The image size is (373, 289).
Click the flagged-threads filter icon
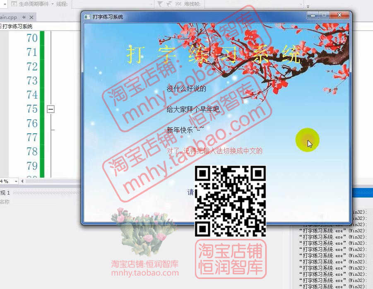[x=168, y=4]
